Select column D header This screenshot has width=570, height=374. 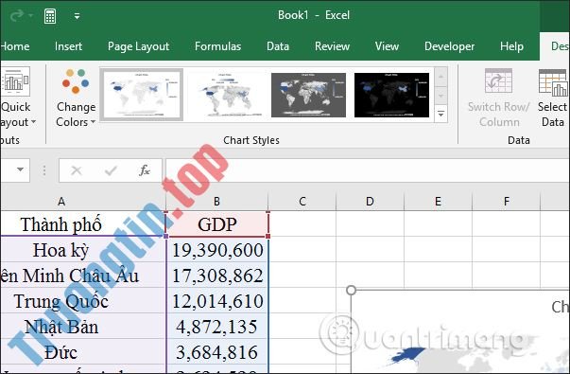coord(370,201)
